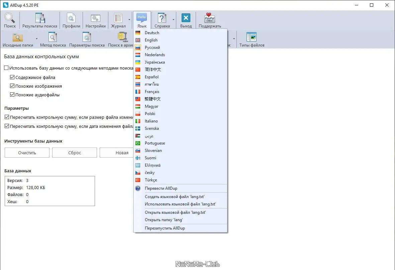Click the Выход exit icon
The image size is (395, 270).
[x=186, y=18]
